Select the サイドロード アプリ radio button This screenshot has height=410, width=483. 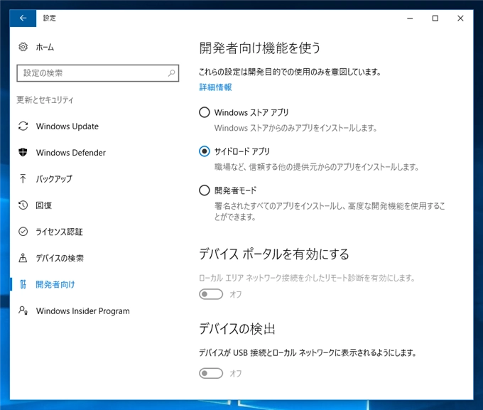click(x=205, y=151)
